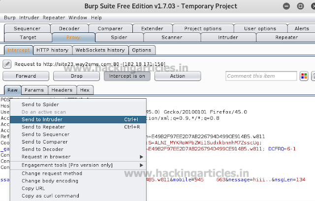This screenshot has height=201, width=315.
Task: Switch to the Alerts tab
Action: (302, 29)
